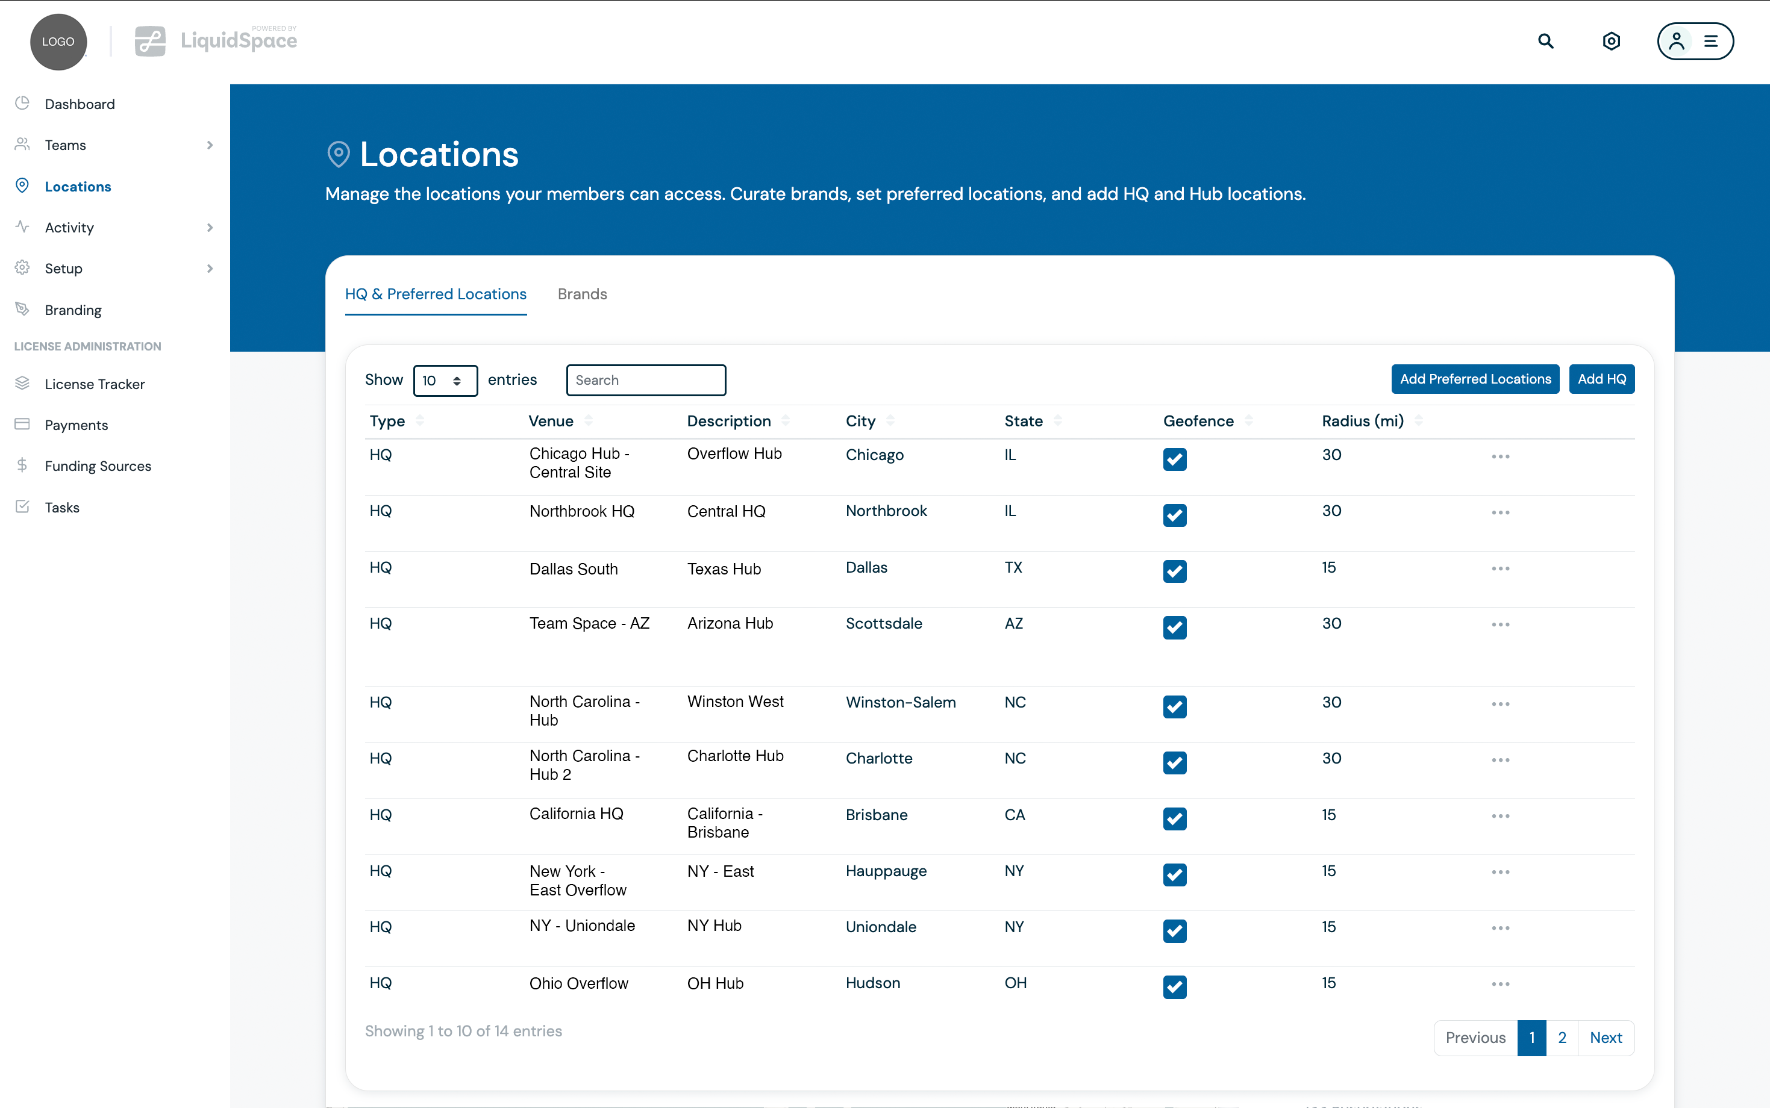Open the hexagon settings icon in header
The height and width of the screenshot is (1108, 1770).
click(x=1610, y=41)
